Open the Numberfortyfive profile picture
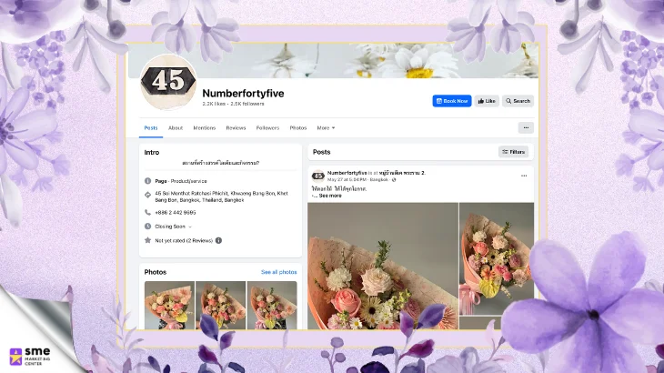Viewport: 664px width, 373px height. (x=168, y=82)
